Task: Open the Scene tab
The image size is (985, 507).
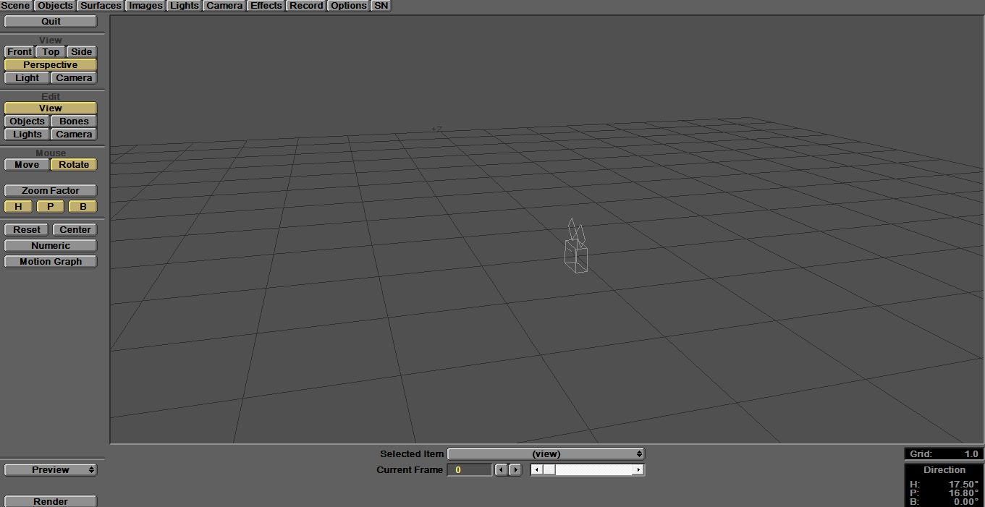Action: pyautogui.click(x=16, y=6)
